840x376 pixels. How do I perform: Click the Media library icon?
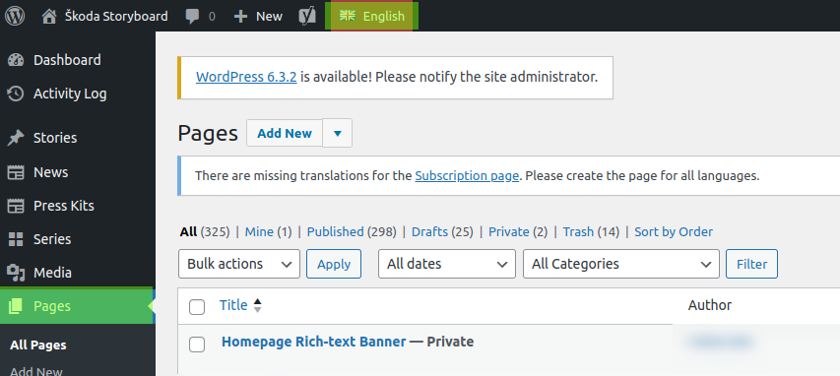tap(16, 274)
